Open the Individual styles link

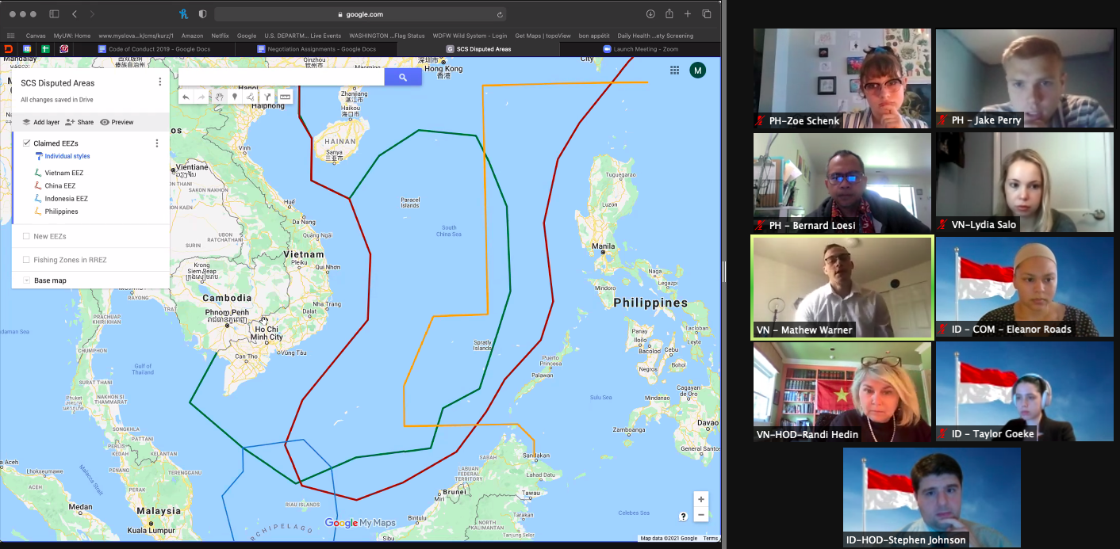pyautogui.click(x=67, y=157)
